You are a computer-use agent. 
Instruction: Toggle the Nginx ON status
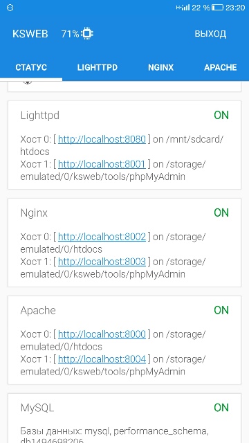[x=221, y=213]
